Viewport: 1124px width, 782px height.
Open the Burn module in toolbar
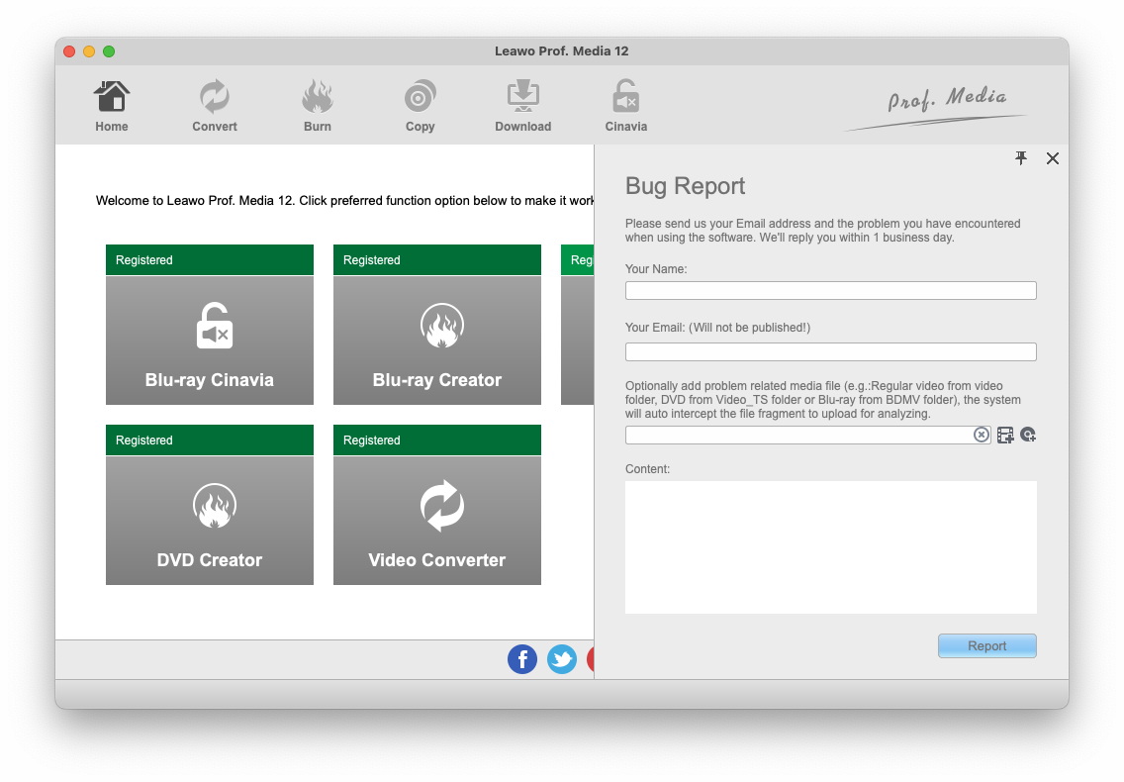[317, 106]
